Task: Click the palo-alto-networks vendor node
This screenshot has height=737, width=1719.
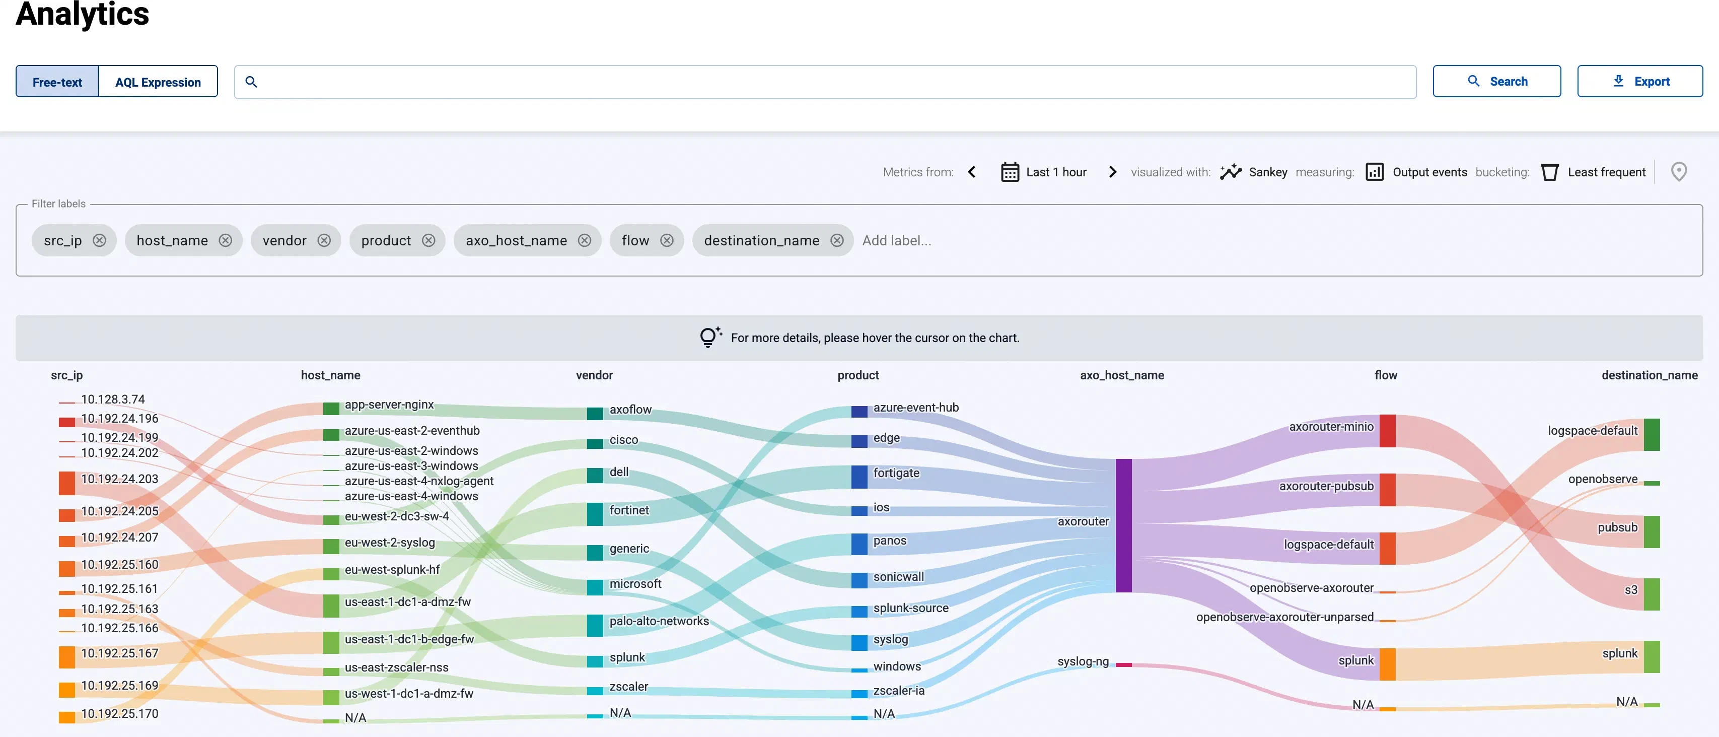Action: (595, 626)
